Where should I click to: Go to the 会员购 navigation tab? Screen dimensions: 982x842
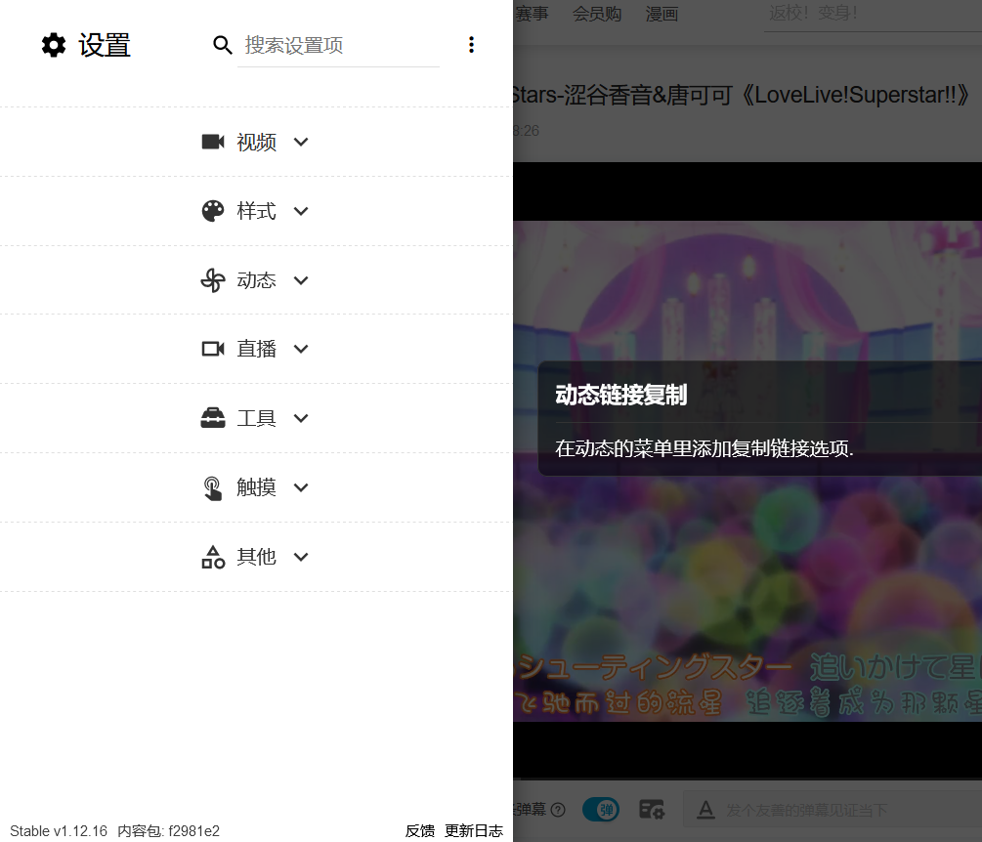[596, 15]
